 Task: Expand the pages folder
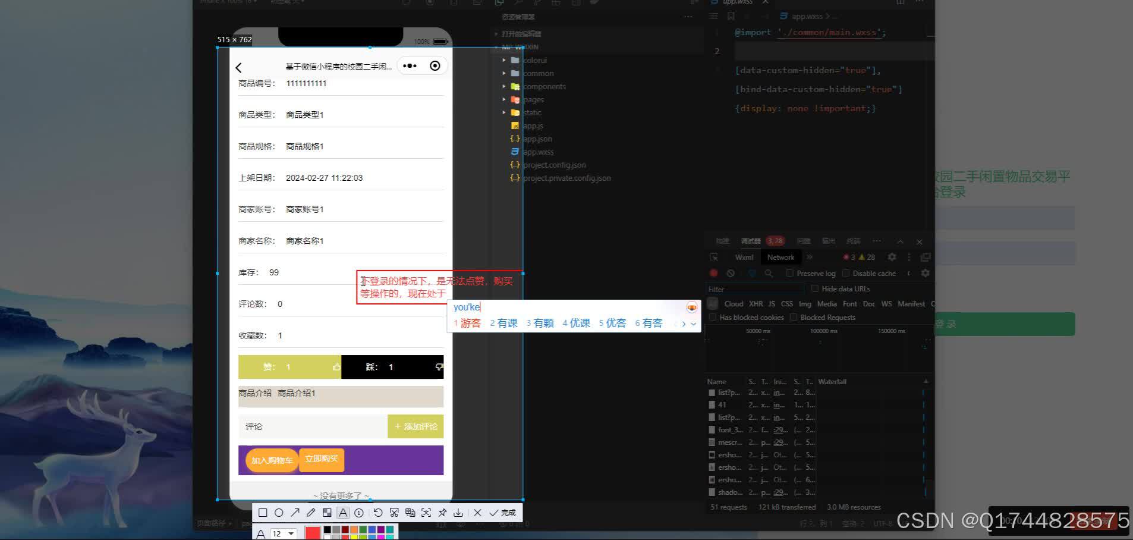504,99
